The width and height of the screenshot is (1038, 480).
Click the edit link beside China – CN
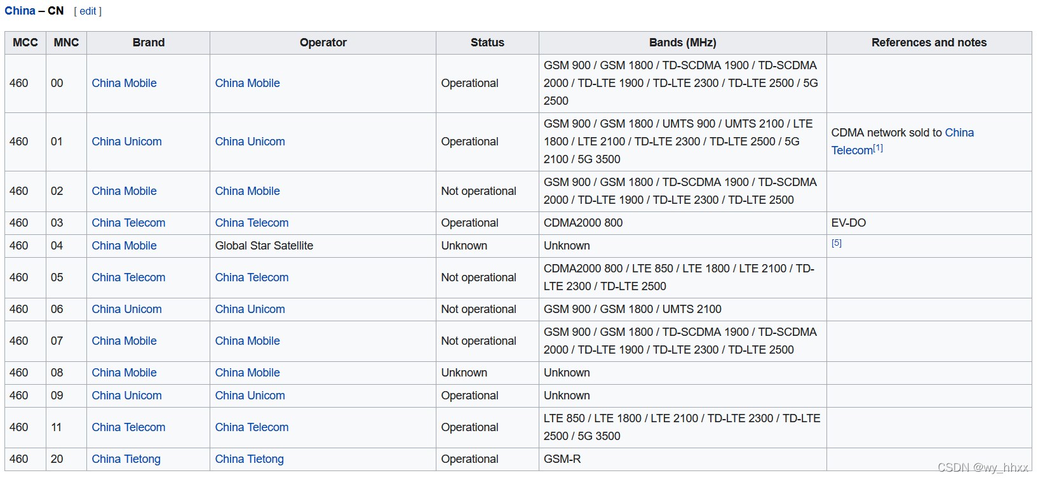(88, 11)
